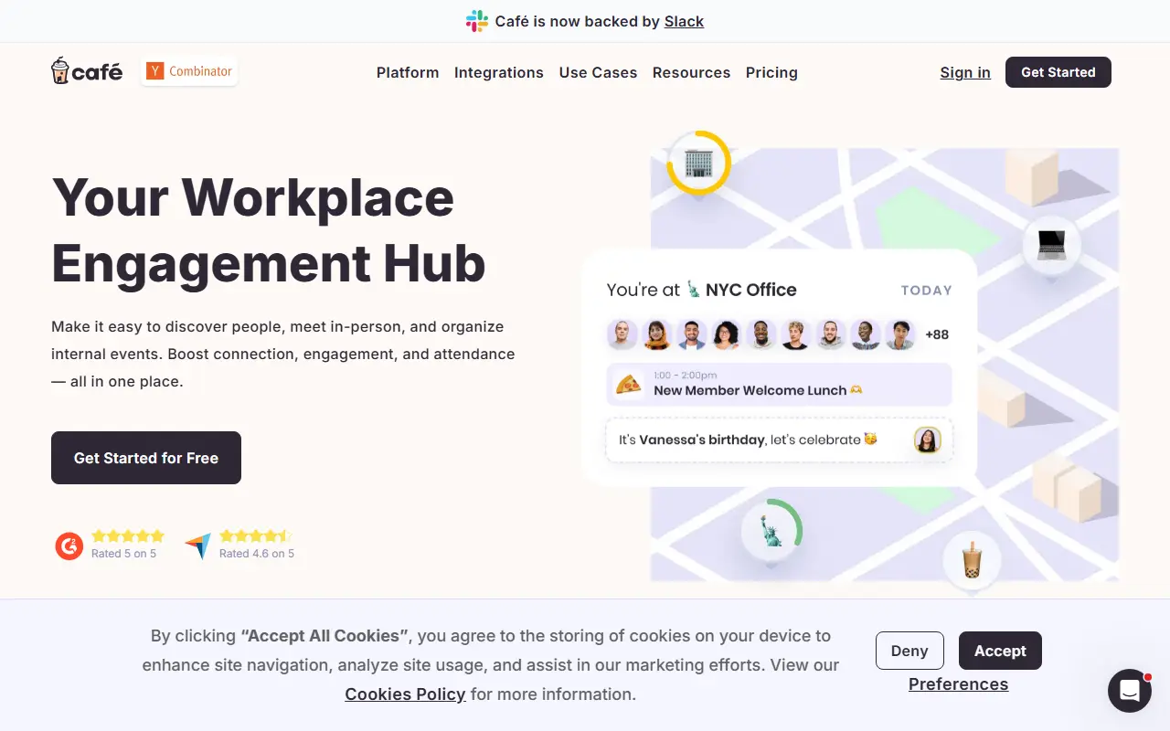
Task: Click the "Rated 5 on 5" text
Action: point(123,554)
